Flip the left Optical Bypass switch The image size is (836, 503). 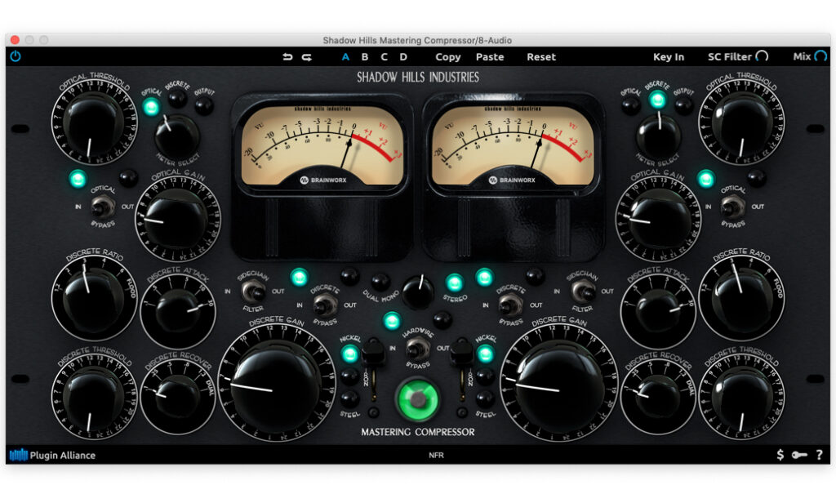point(103,207)
